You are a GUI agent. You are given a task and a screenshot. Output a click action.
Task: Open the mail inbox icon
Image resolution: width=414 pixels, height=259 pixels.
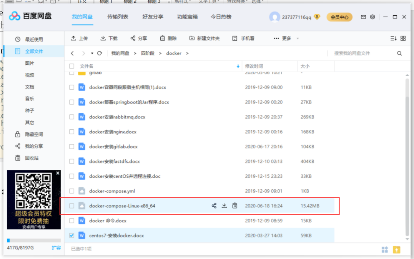363,17
